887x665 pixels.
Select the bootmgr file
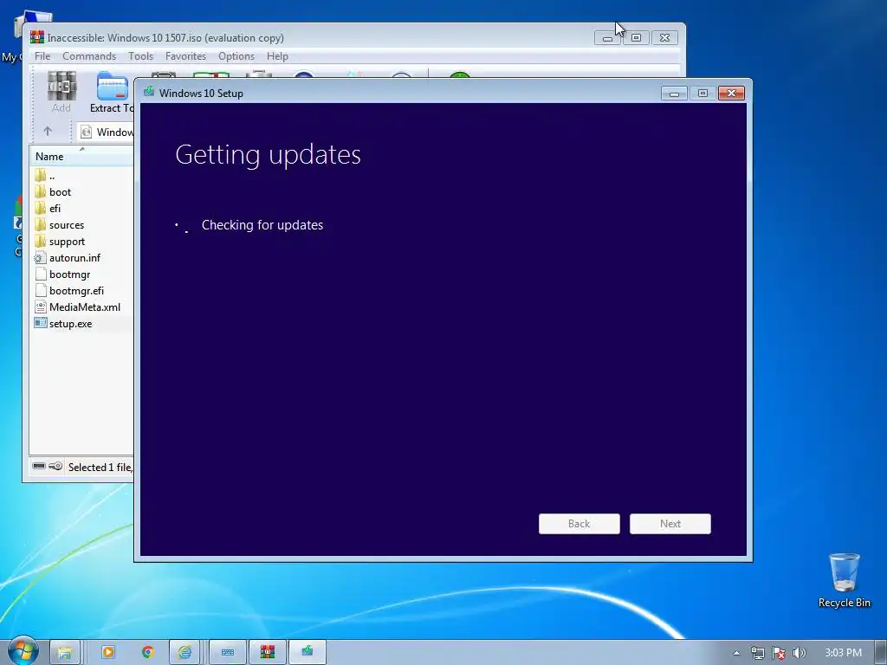[x=62, y=274]
